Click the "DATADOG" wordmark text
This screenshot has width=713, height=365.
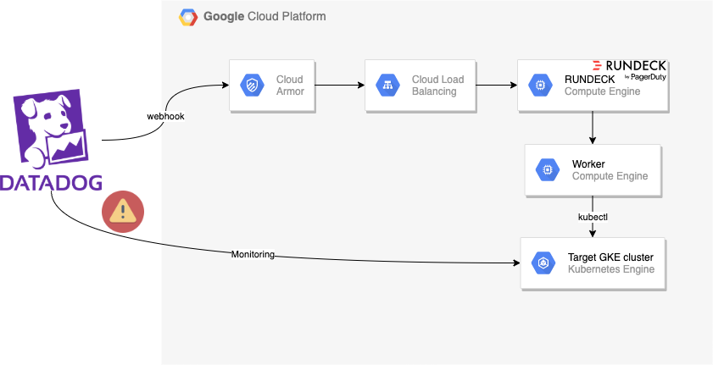tap(51, 183)
